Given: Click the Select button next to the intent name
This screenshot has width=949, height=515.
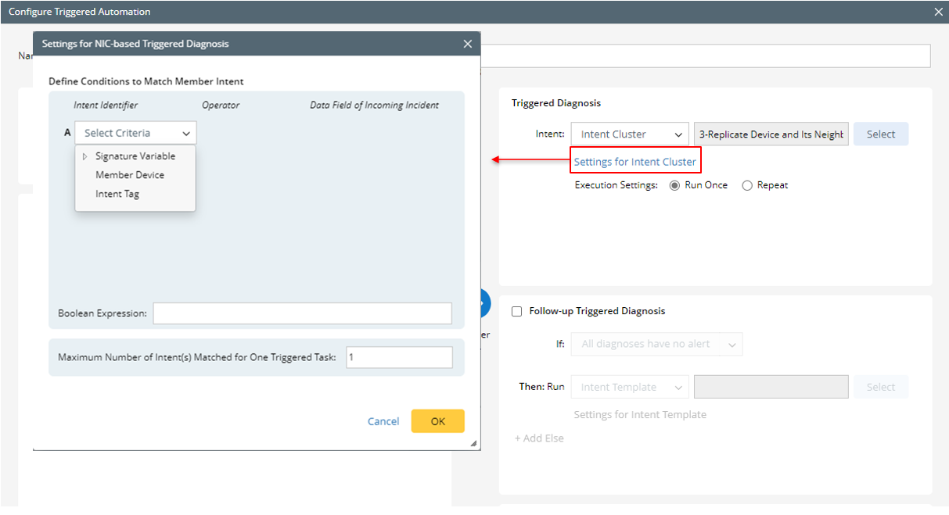Looking at the screenshot, I should pos(880,134).
